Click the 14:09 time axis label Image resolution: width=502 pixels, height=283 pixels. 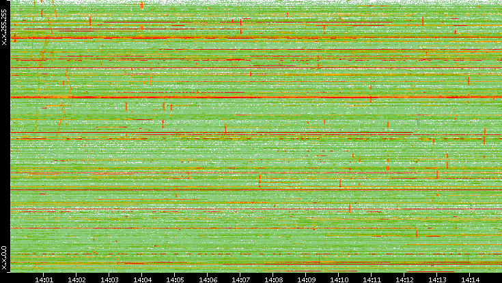click(306, 280)
